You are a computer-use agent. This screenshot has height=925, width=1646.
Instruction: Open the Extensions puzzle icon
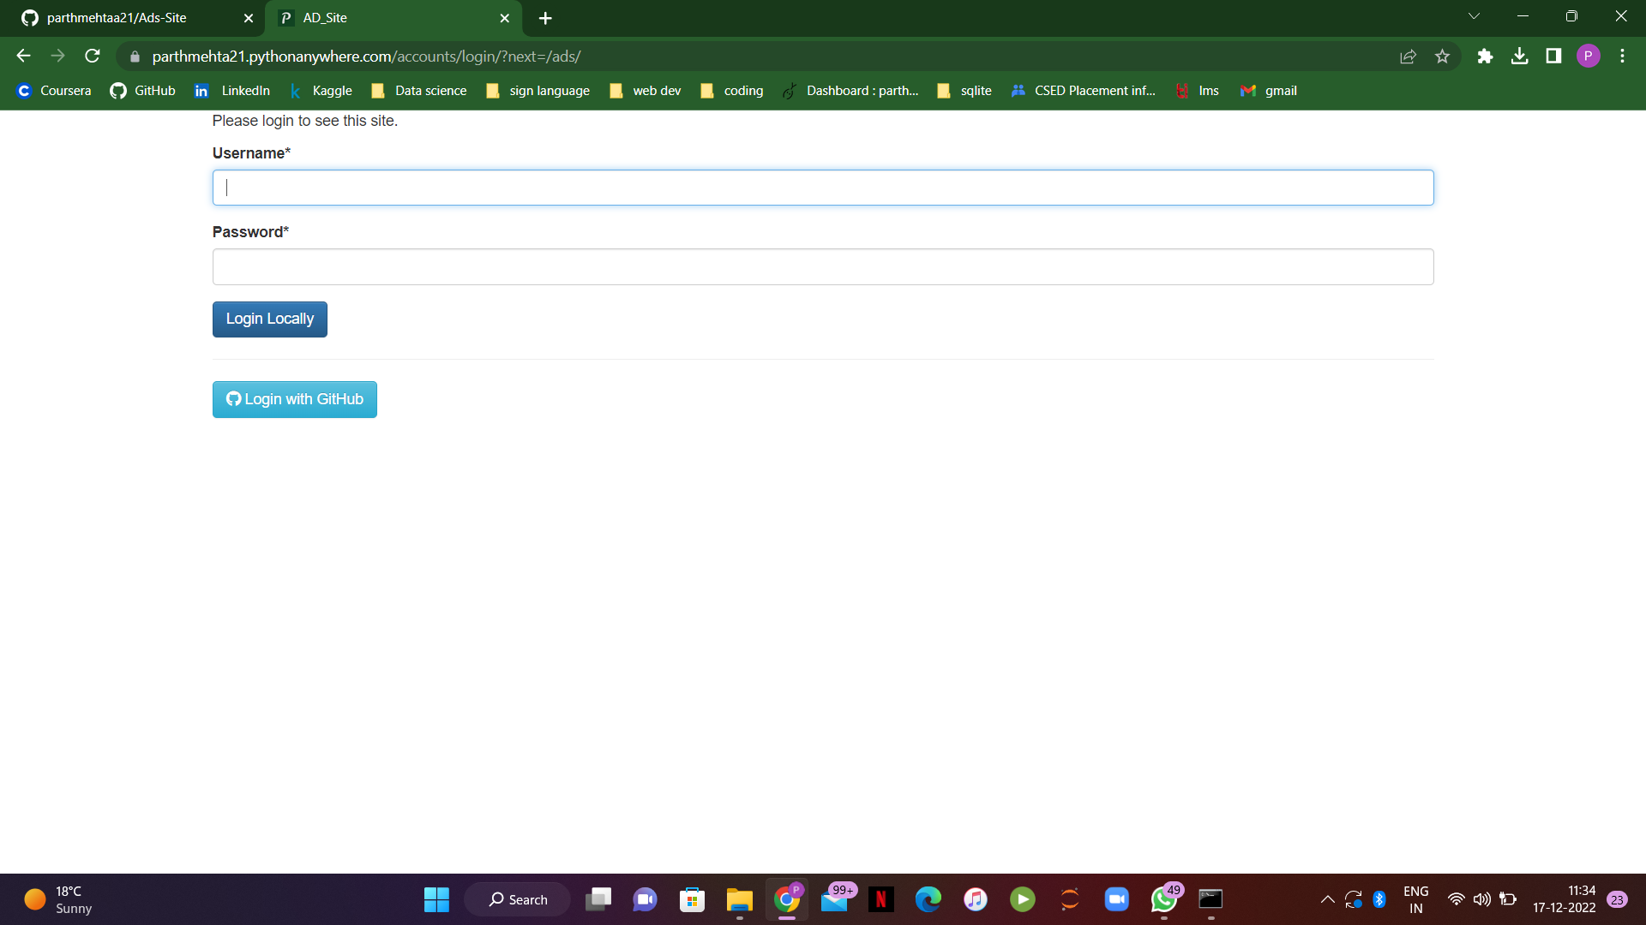coord(1485,57)
